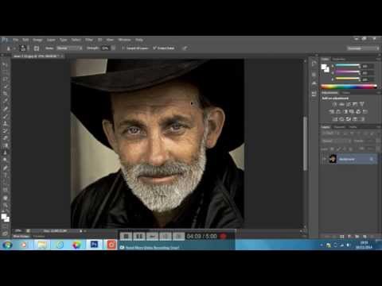
Task: Add a Brightness/Contrast adjustment
Action: 335,104
